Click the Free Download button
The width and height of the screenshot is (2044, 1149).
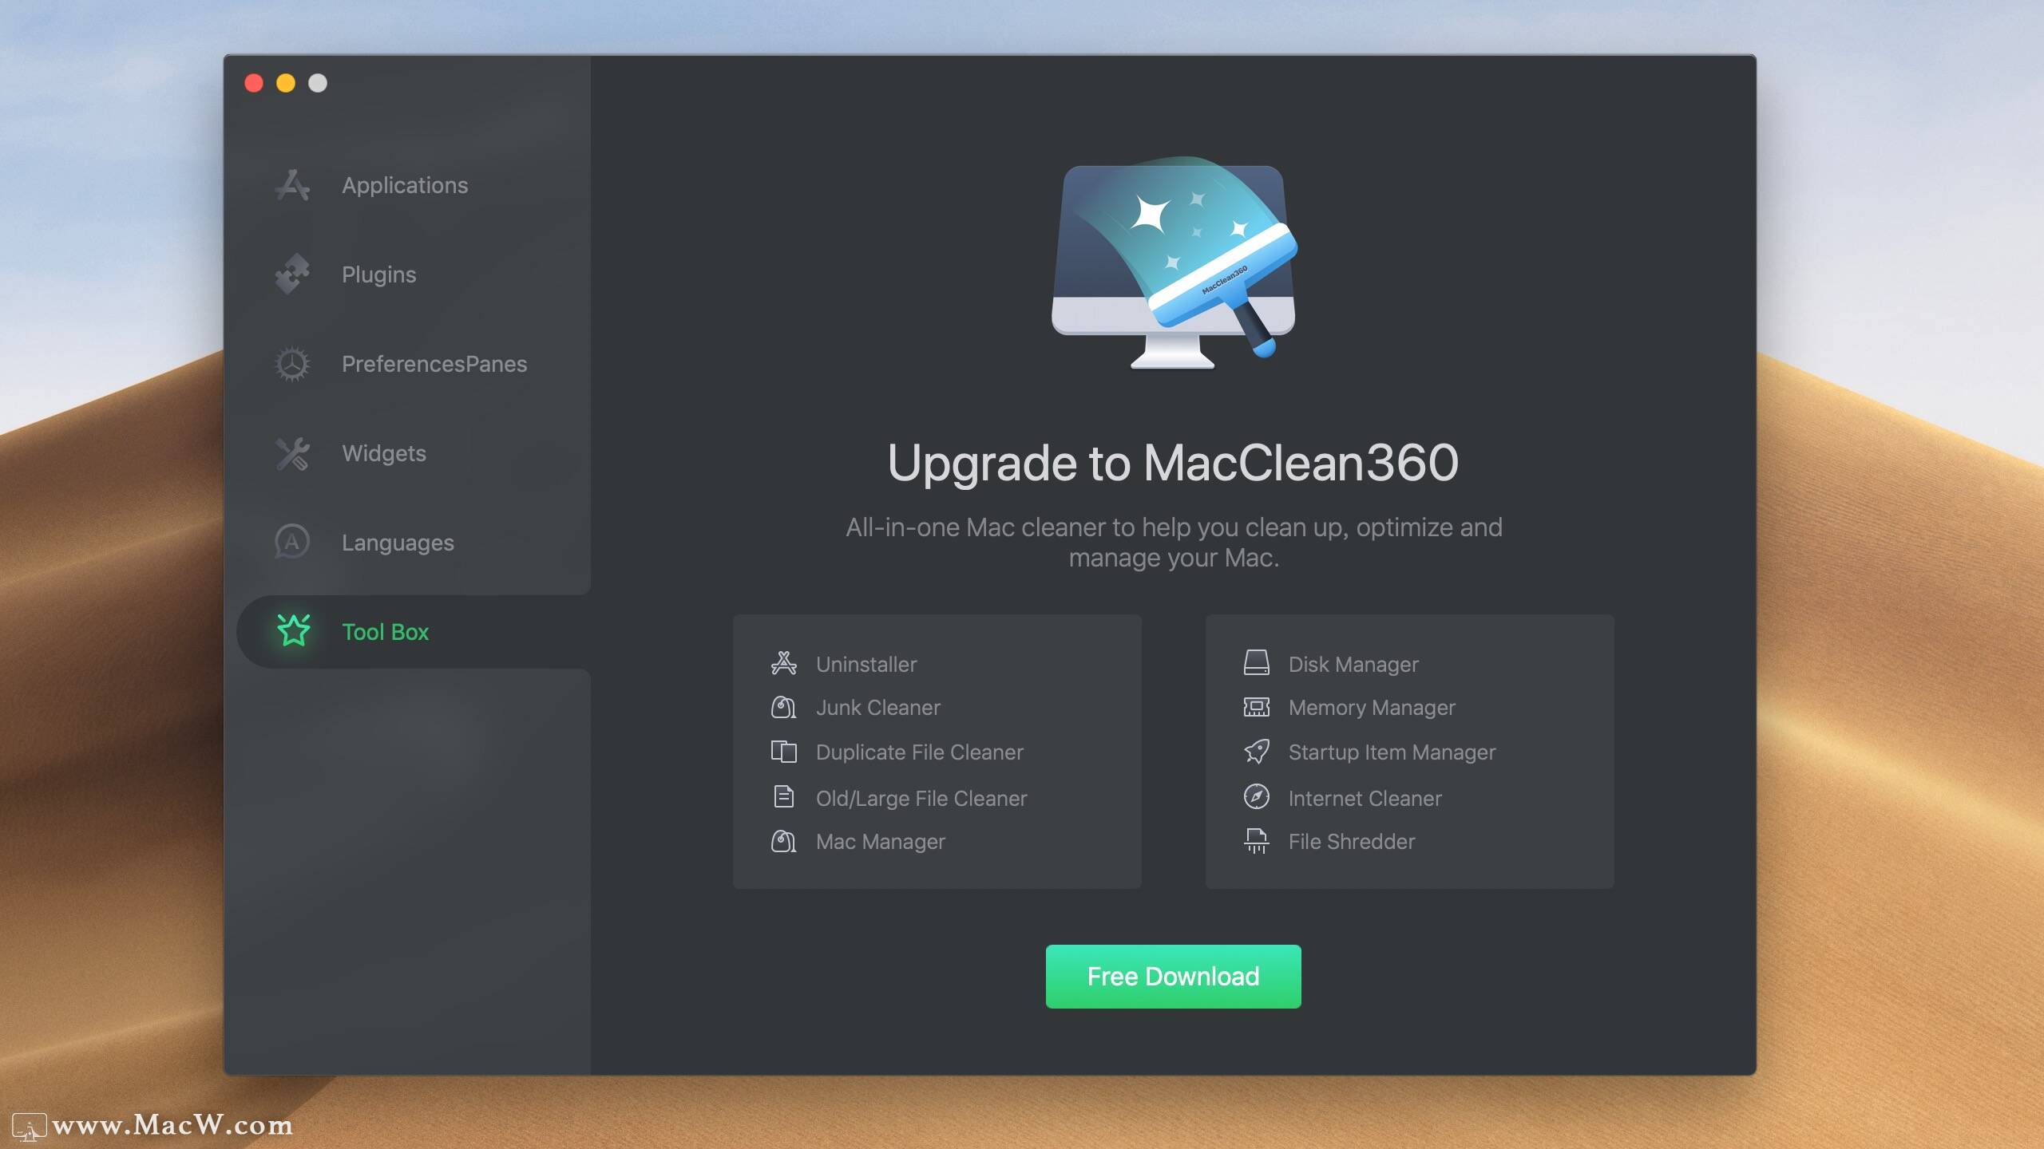click(x=1173, y=977)
